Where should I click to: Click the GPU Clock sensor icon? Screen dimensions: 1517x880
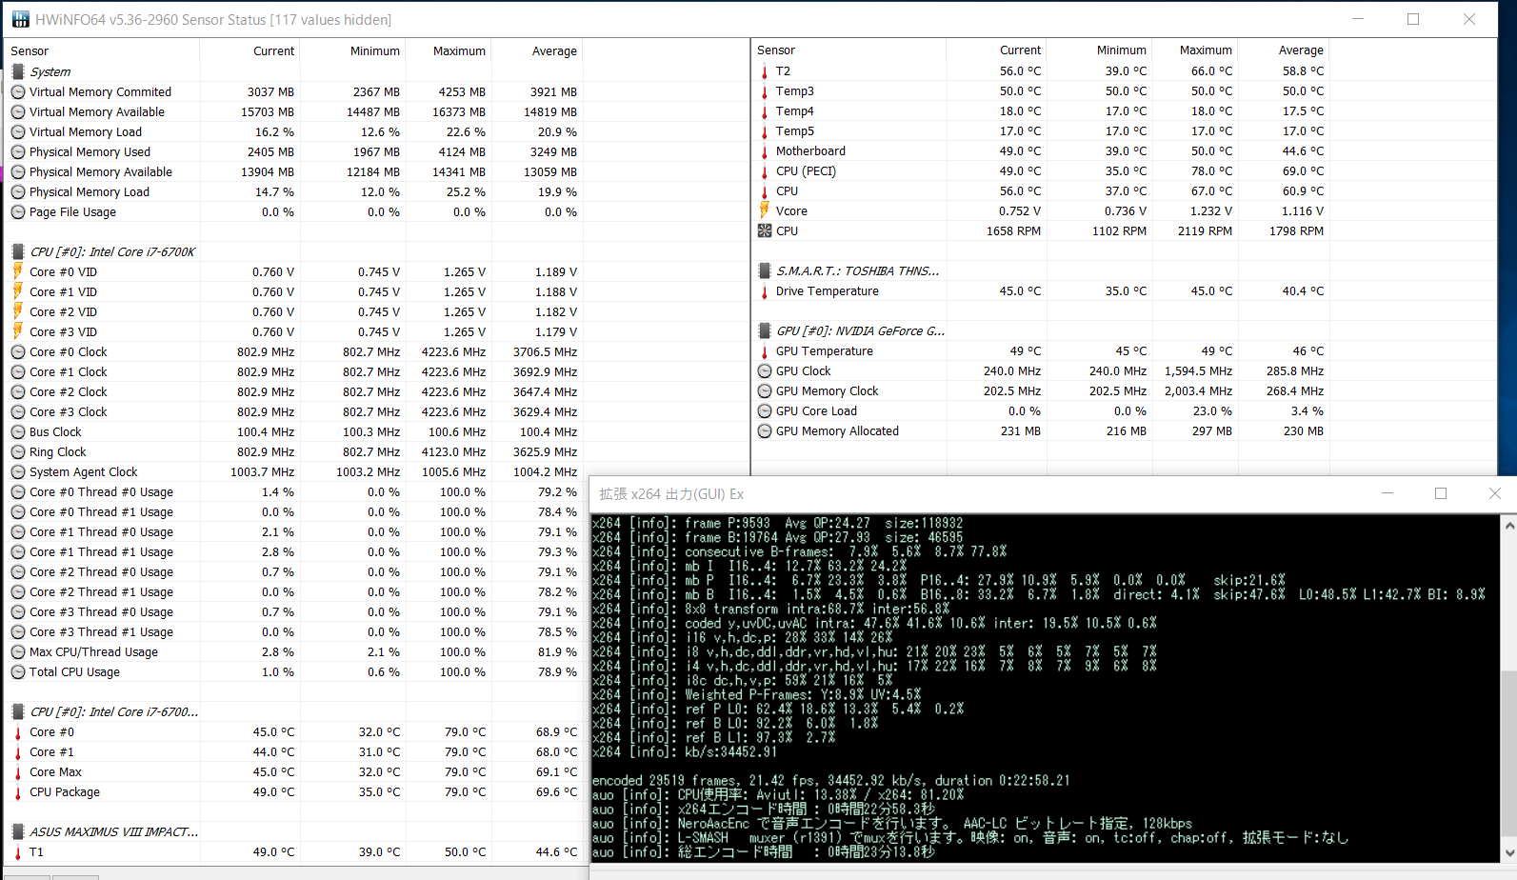point(765,370)
